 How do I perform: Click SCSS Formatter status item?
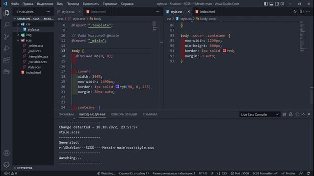[265, 174]
